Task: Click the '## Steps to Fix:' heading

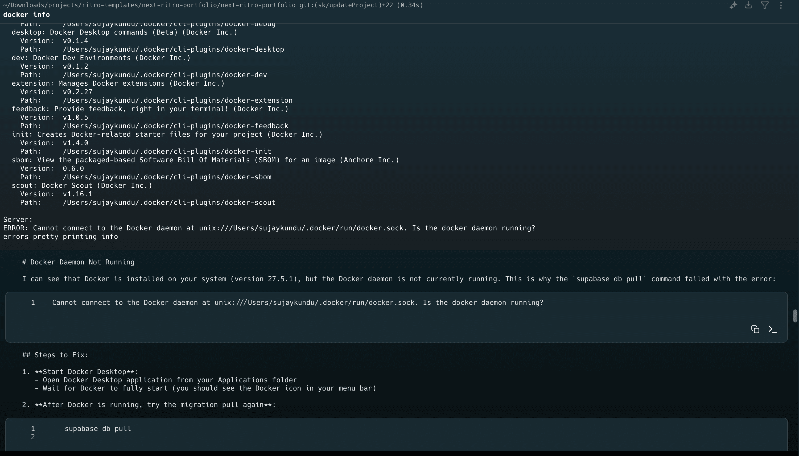Action: point(55,355)
